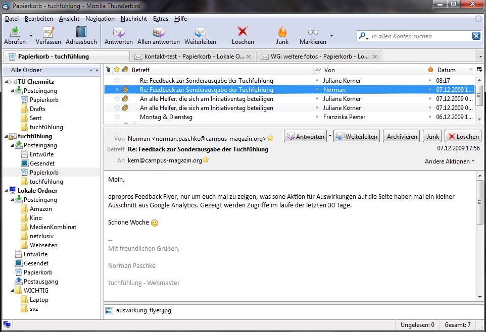486x332 pixels.
Task: Click the star next to kern@campus-magazin.org
Action: (206, 160)
